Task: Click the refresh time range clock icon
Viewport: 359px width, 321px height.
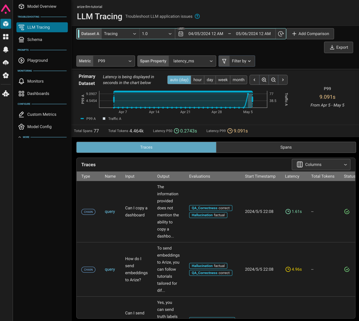Action: click(x=281, y=34)
